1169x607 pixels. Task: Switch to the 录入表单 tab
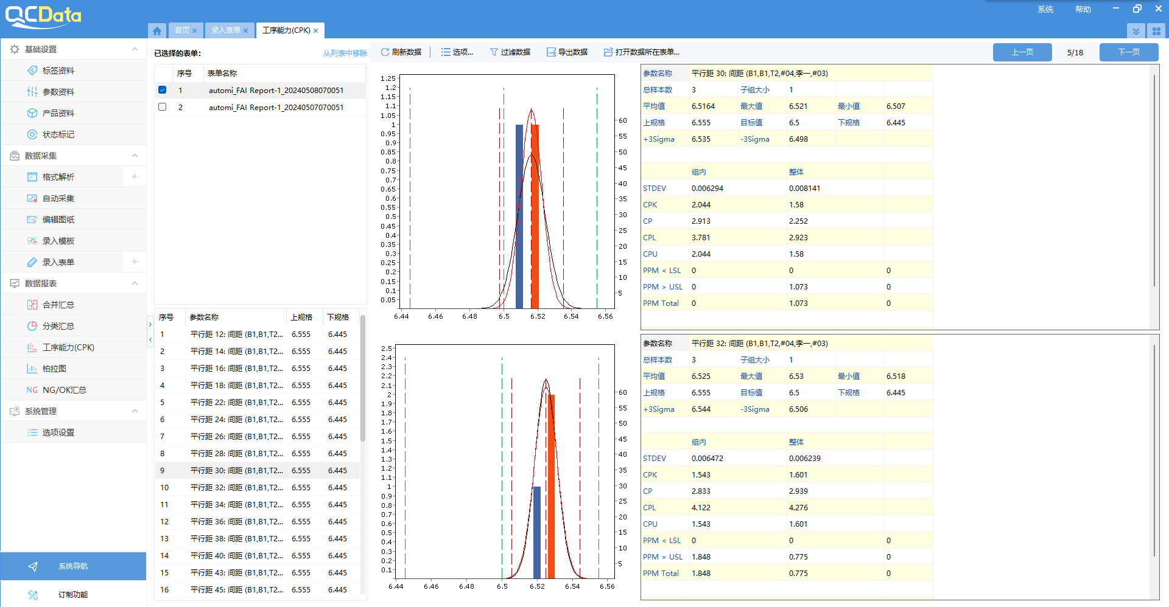click(x=226, y=30)
